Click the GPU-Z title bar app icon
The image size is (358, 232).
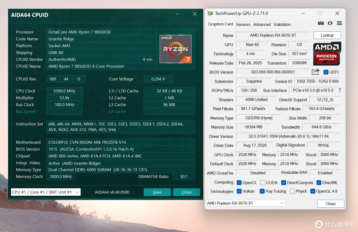pos(210,14)
